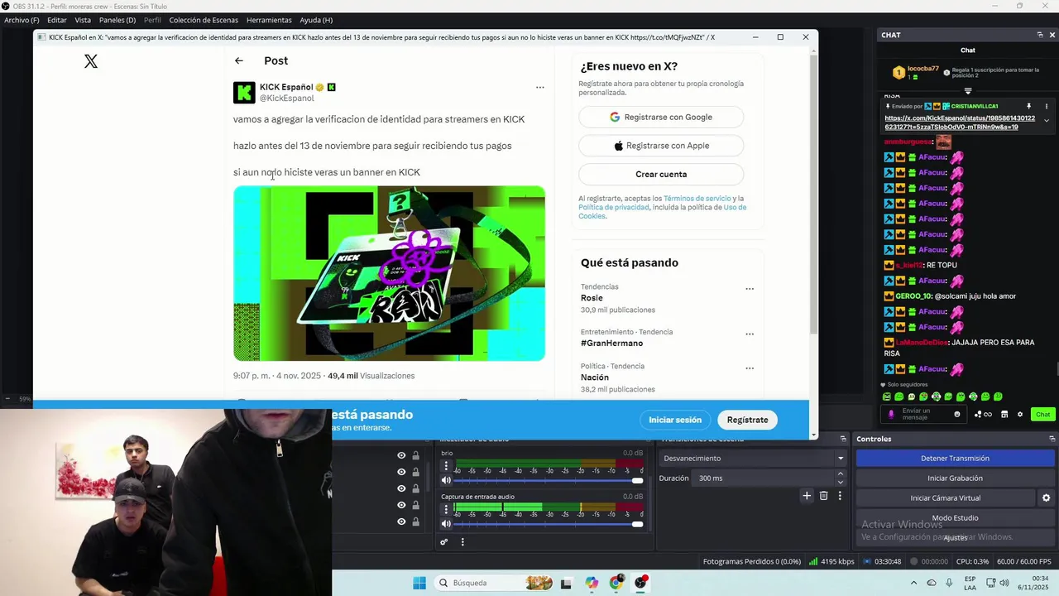The width and height of the screenshot is (1059, 596).
Task: Open advanced audio properties gears icon
Action: [x=444, y=542]
